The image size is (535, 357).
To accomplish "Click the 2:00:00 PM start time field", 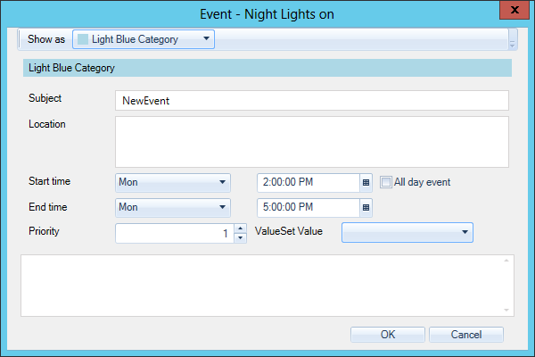I will (308, 182).
